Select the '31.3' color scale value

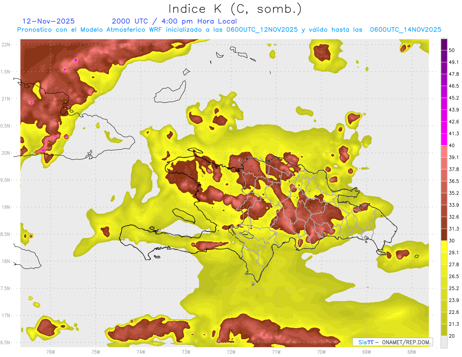[x=454, y=229]
